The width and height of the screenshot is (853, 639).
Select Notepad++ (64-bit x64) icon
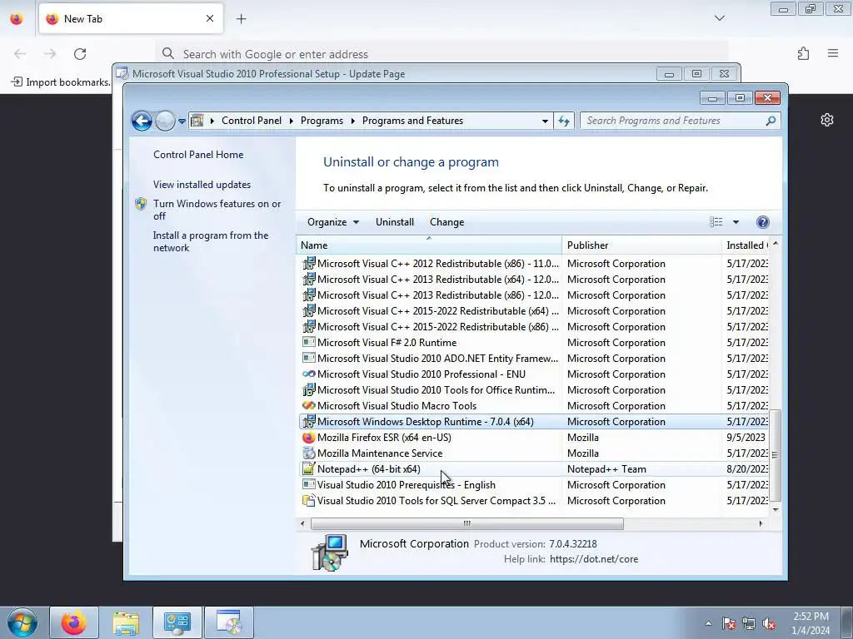tap(308, 468)
